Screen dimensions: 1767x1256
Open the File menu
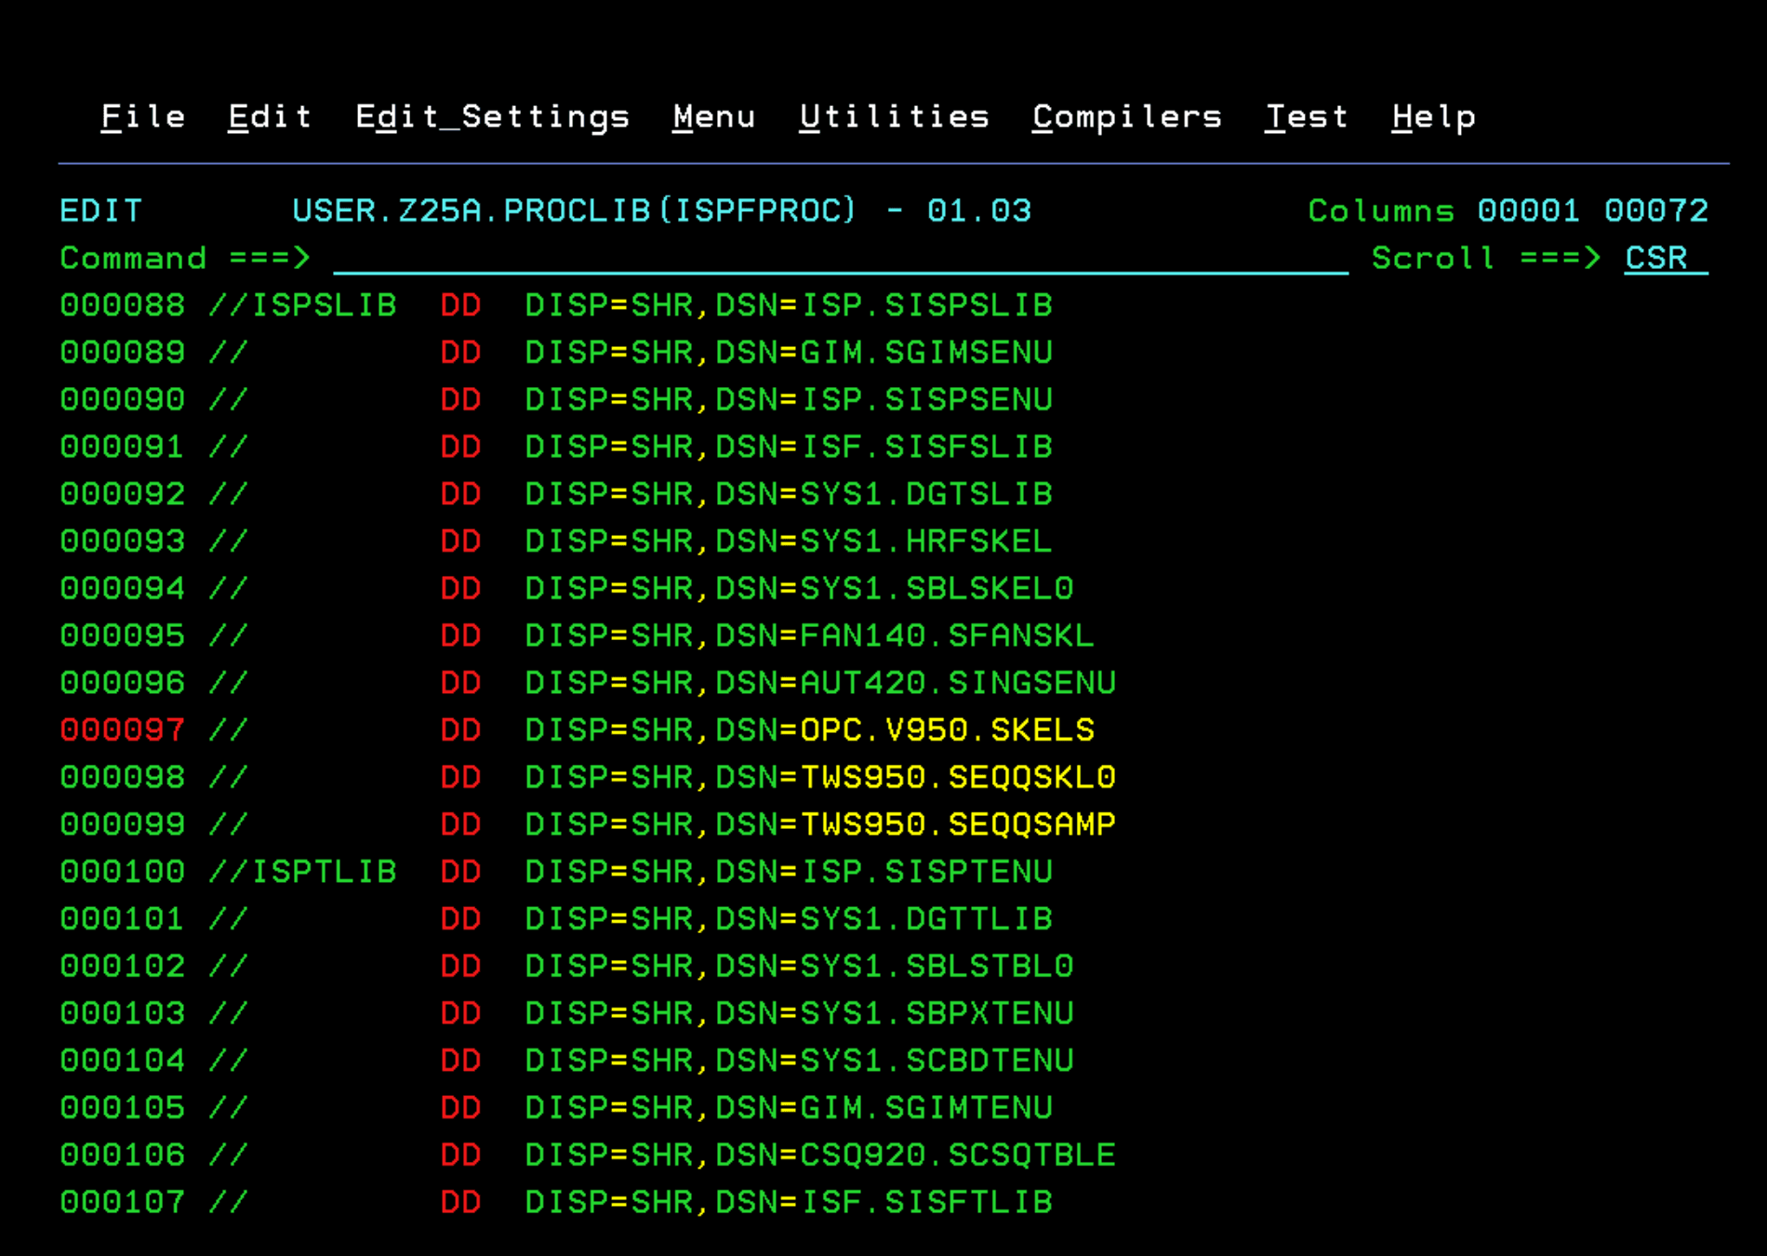click(x=143, y=117)
